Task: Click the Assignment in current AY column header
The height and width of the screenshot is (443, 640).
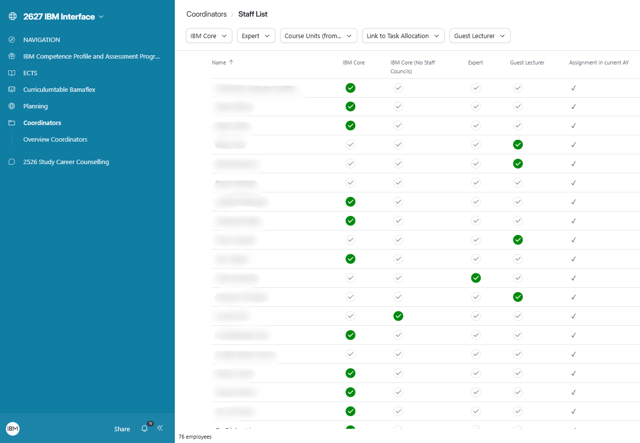Action: (x=599, y=63)
